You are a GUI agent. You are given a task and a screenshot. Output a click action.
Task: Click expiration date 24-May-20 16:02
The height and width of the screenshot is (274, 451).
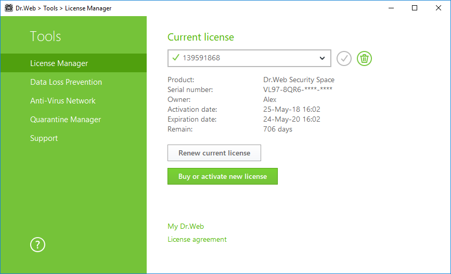pyautogui.click(x=292, y=119)
